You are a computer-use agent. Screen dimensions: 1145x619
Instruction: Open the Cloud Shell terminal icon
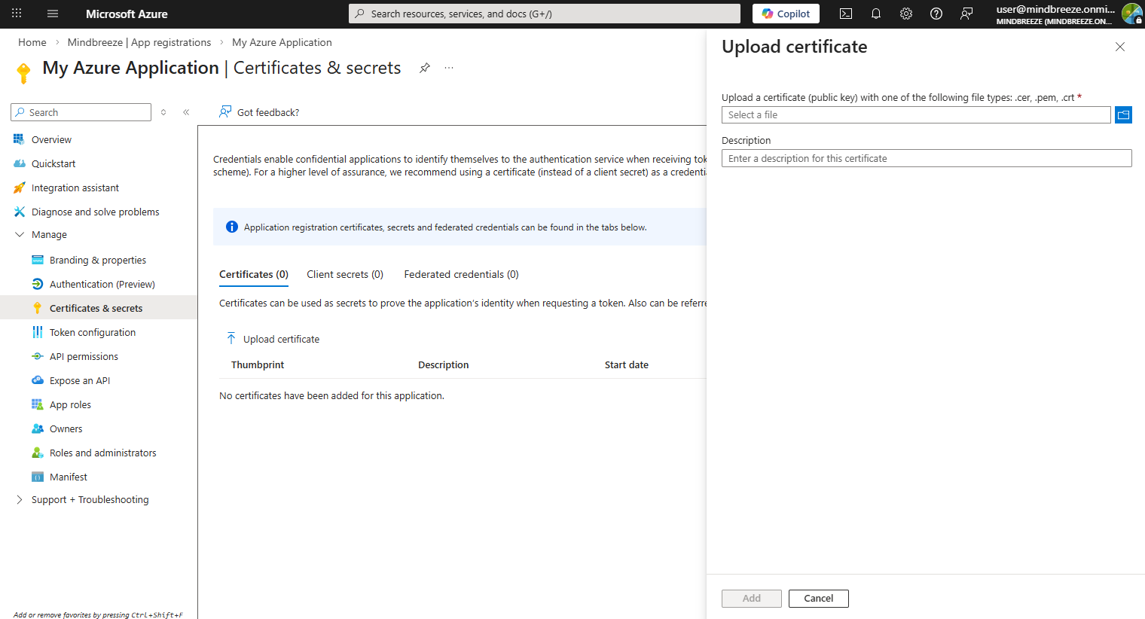pyautogui.click(x=846, y=14)
